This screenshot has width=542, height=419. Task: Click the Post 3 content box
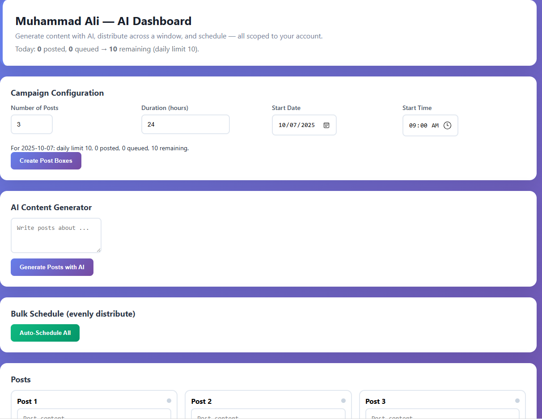[x=442, y=415]
